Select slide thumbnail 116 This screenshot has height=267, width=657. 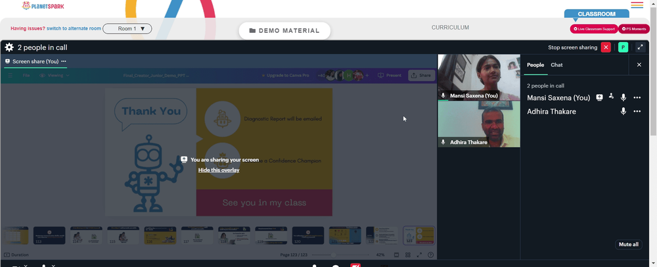pyautogui.click(x=160, y=235)
